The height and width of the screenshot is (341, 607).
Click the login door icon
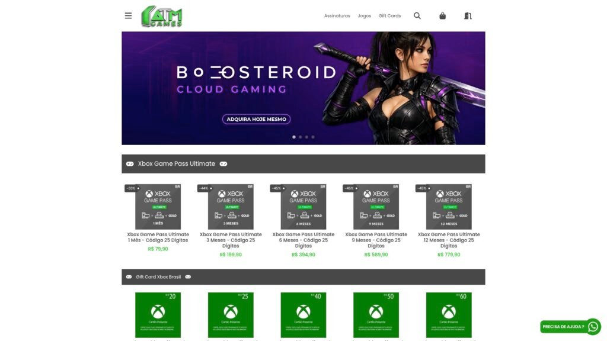(468, 16)
